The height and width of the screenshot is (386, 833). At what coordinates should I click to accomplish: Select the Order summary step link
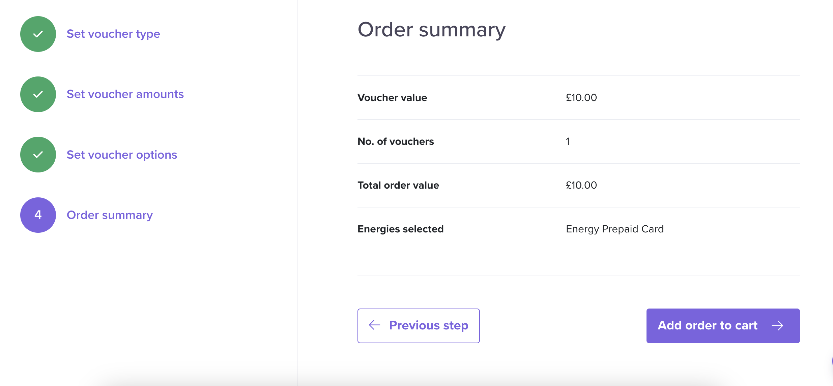coord(110,215)
